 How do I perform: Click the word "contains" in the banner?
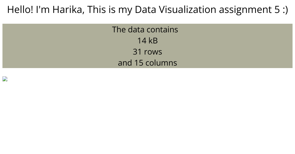[x=162, y=30]
